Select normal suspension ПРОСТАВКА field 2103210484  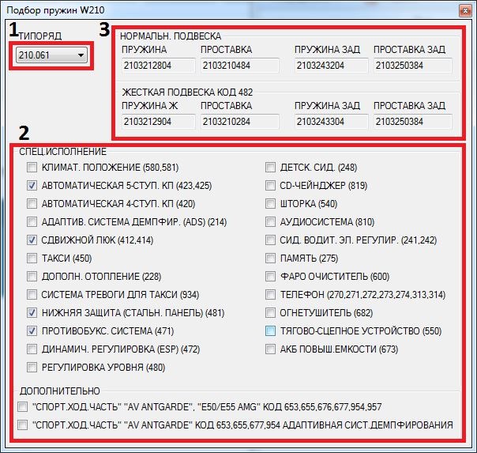click(240, 66)
